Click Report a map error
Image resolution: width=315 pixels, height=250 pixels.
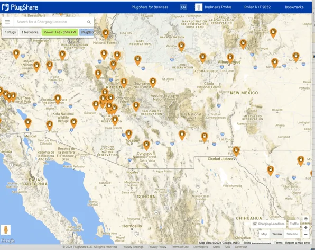pyautogui.click(x=298, y=243)
